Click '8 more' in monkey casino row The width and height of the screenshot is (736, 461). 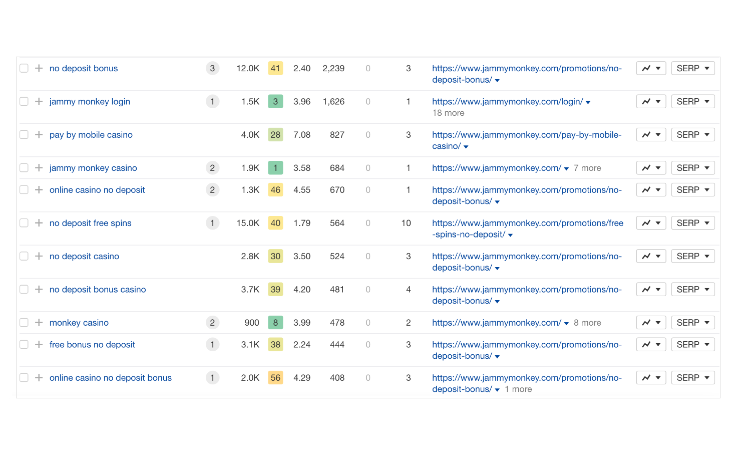(x=587, y=323)
